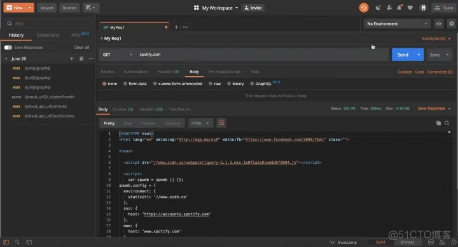Switch to Browse mode
Screen dimensions: 458x247
pos(408,243)
